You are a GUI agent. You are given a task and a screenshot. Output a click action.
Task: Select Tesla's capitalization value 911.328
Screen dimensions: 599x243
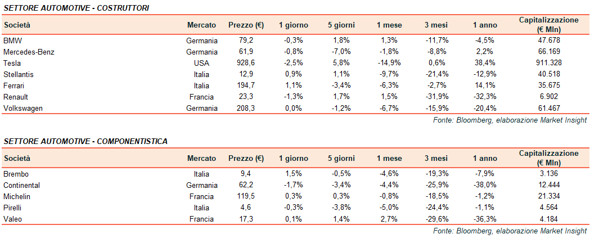point(548,63)
